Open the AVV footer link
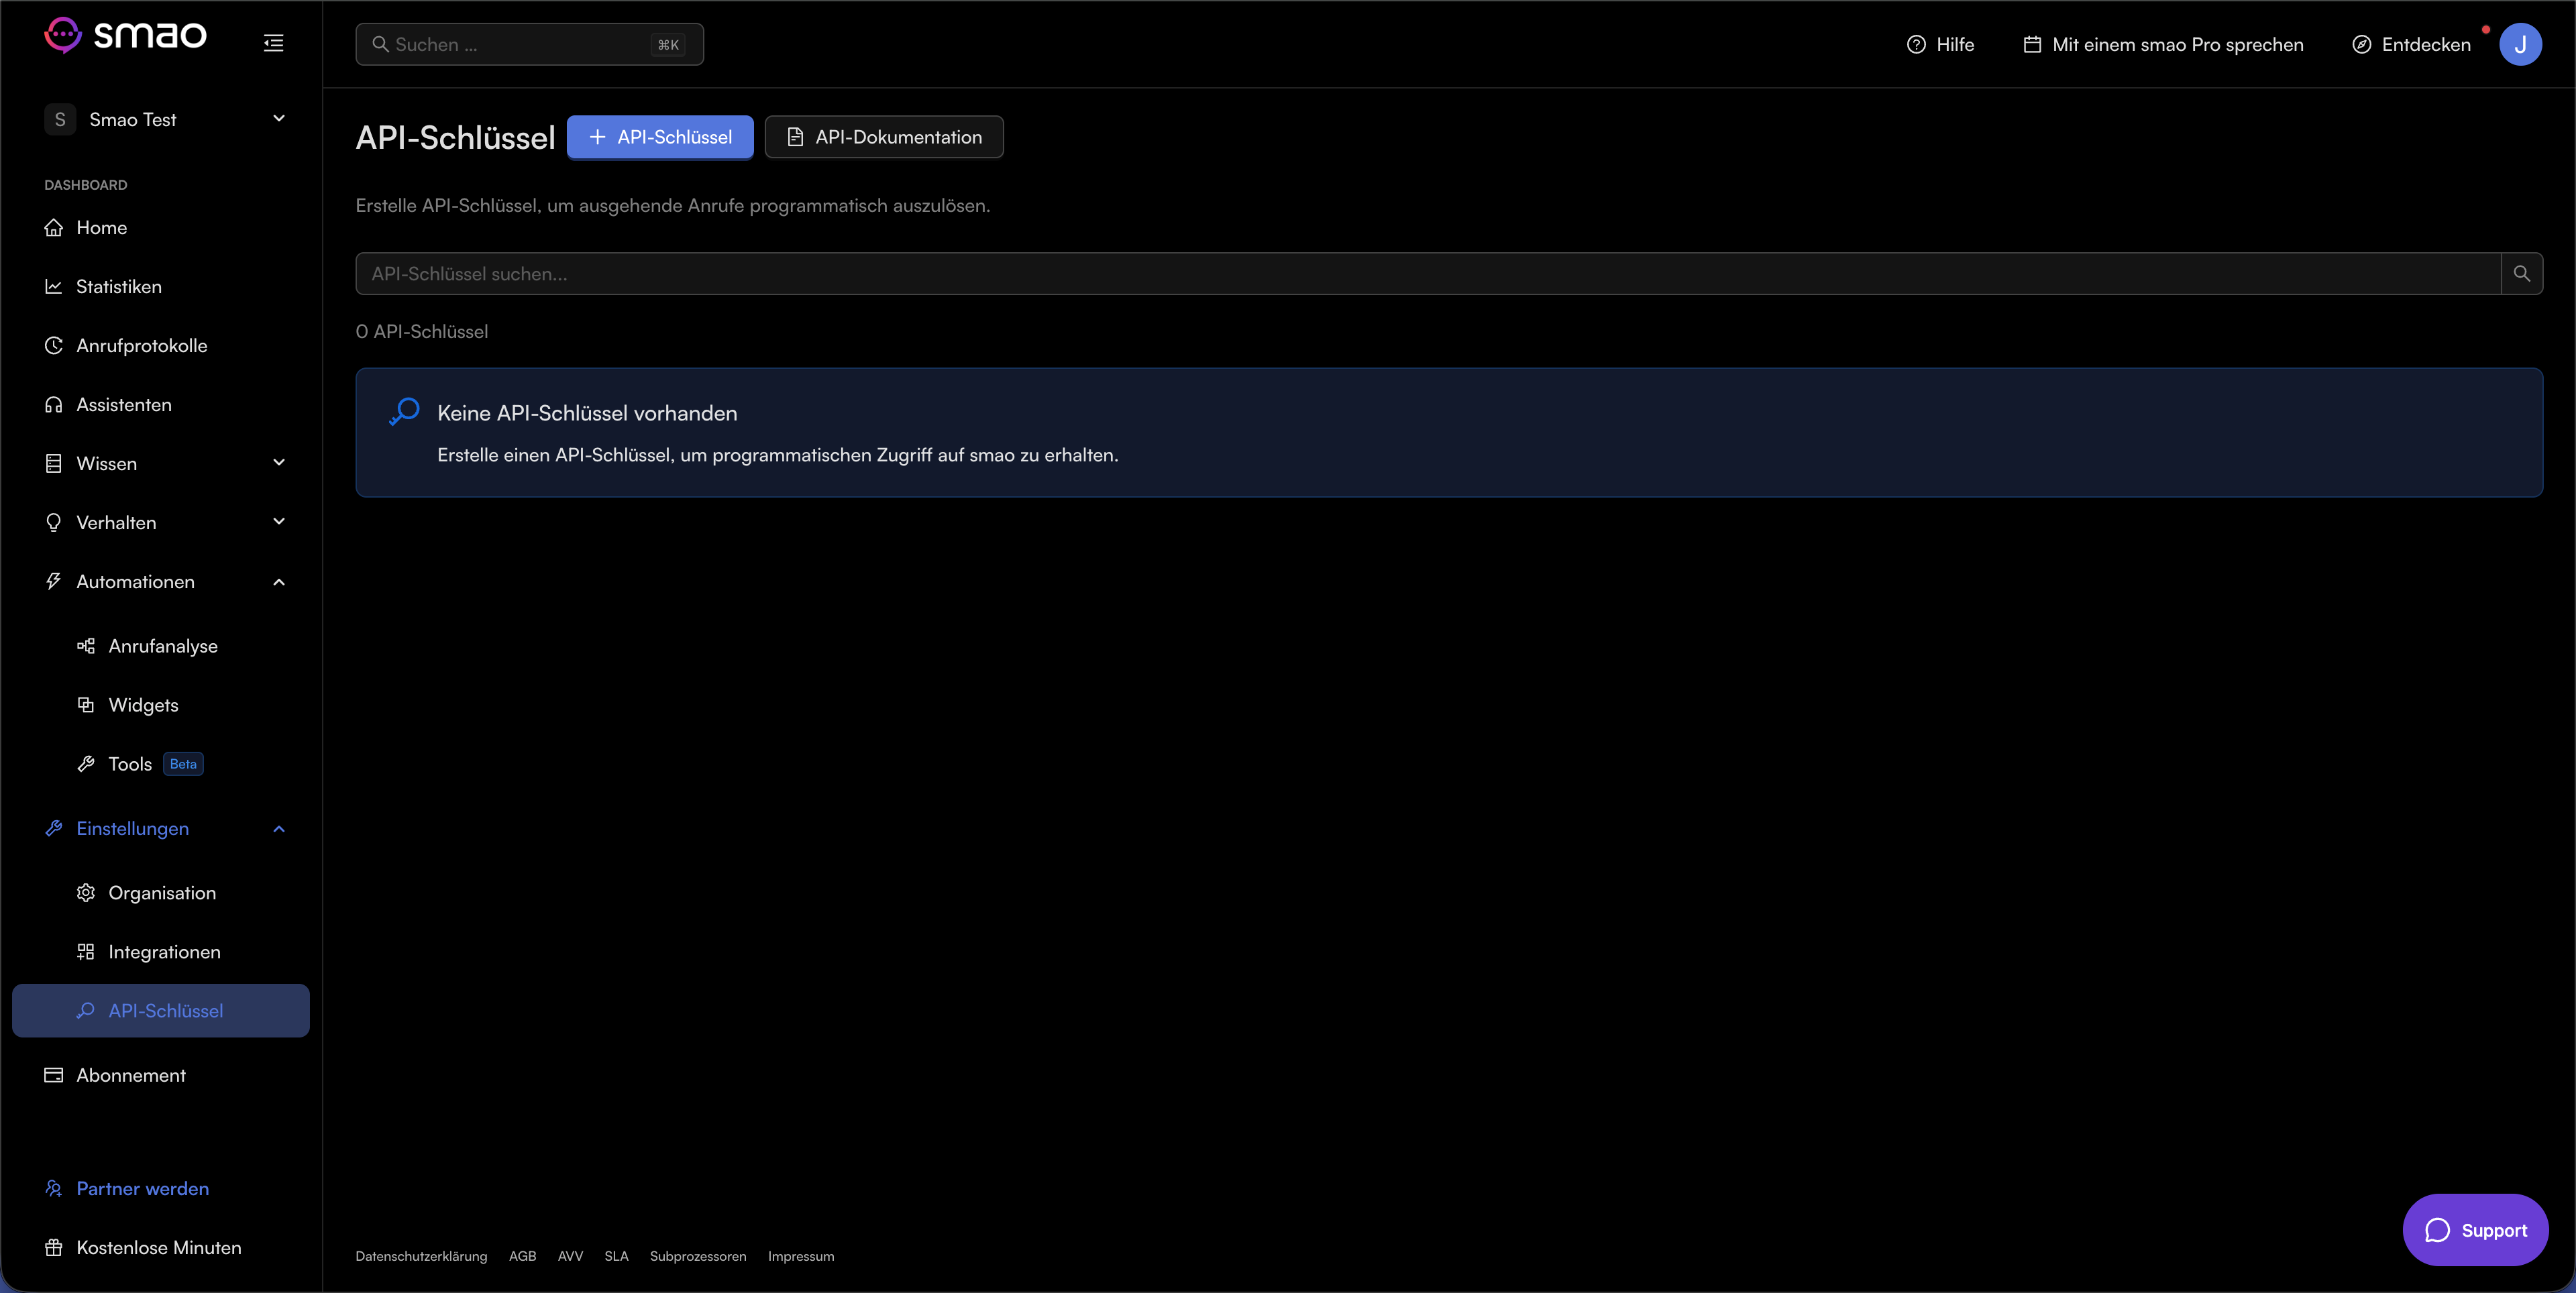Viewport: 2576px width, 1293px height. (x=570, y=1257)
